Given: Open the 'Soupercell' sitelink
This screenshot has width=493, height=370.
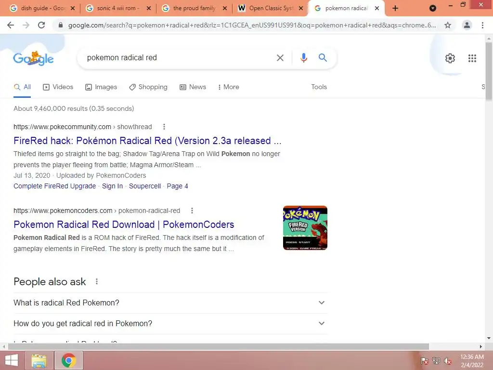Looking at the screenshot, I should click(x=144, y=186).
